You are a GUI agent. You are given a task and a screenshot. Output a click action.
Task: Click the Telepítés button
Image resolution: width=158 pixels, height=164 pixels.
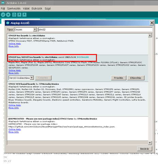tap(43, 78)
